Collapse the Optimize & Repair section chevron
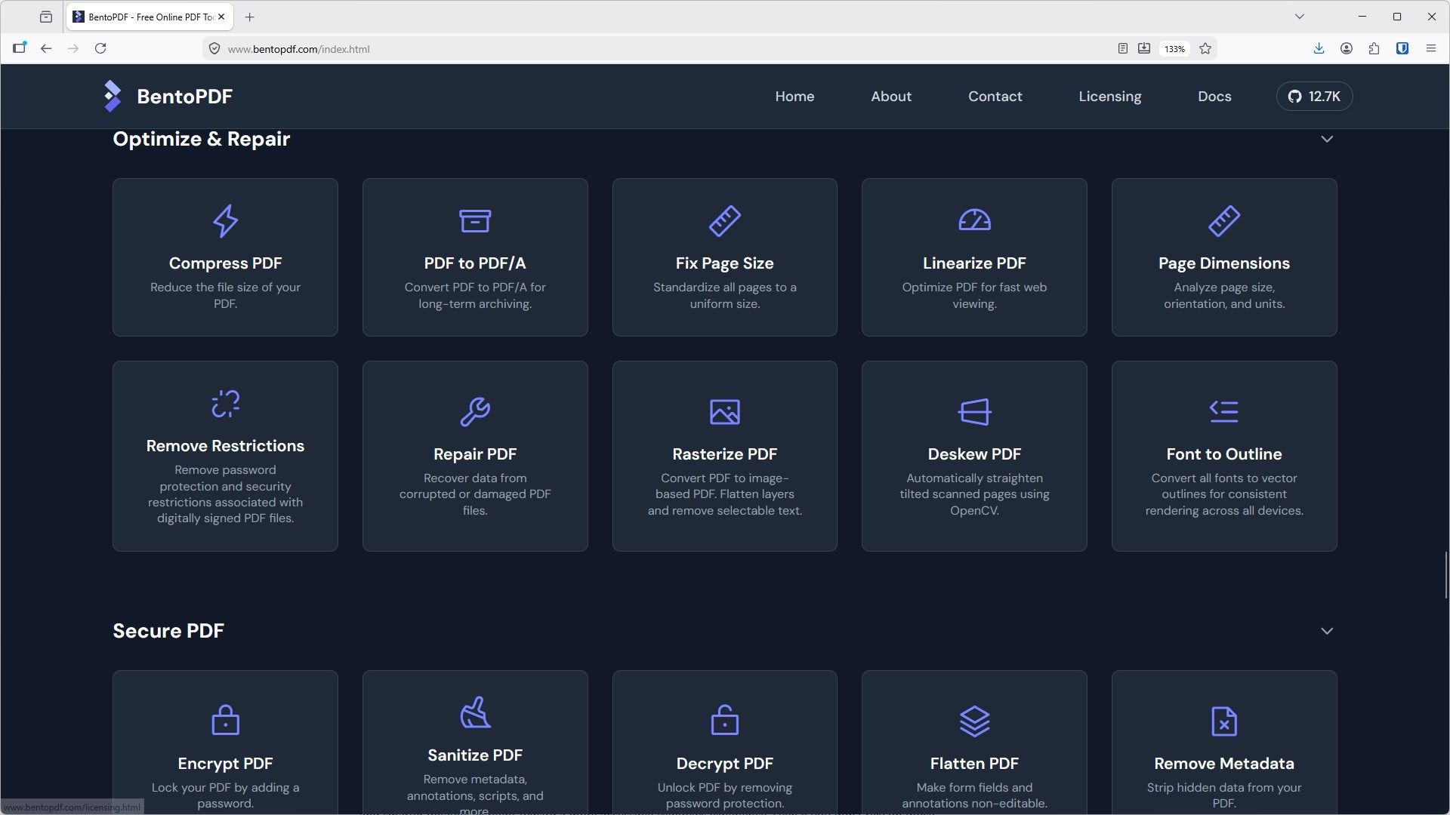This screenshot has width=1450, height=815. coord(1327,139)
